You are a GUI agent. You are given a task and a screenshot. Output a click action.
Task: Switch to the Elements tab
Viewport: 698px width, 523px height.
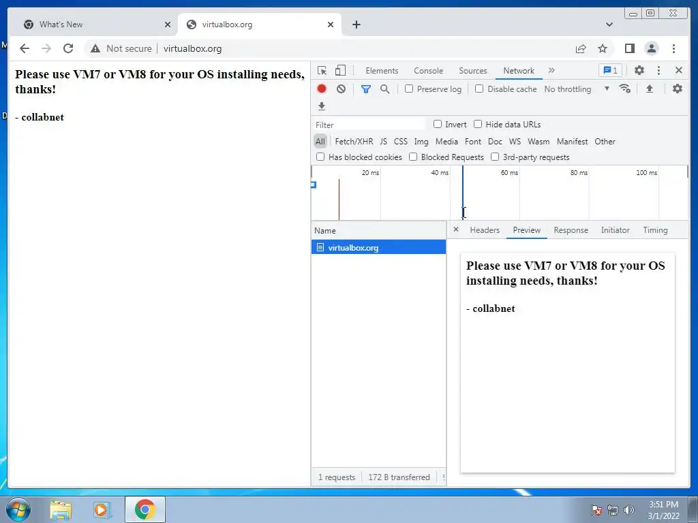(382, 70)
